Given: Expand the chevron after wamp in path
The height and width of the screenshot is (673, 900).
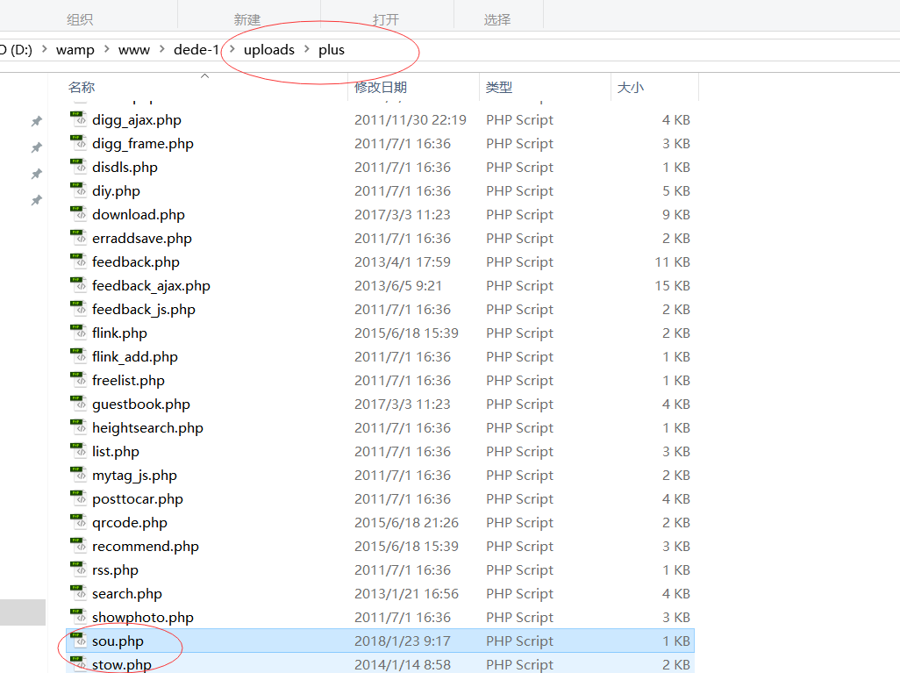Looking at the screenshot, I should click(106, 50).
